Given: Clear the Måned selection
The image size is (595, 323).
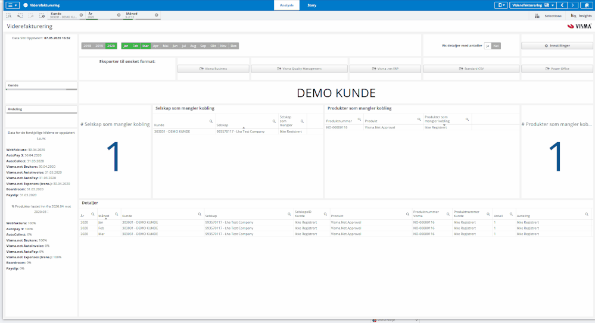Looking at the screenshot, I should tap(155, 14).
